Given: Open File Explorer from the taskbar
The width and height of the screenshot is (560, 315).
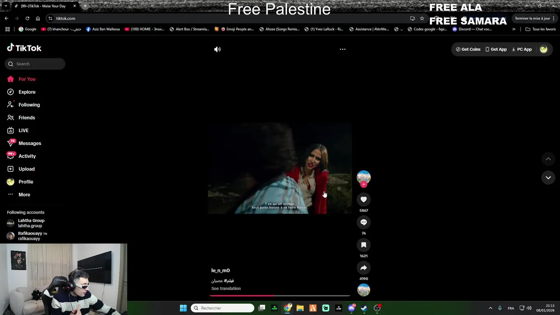Looking at the screenshot, I should (x=300, y=308).
